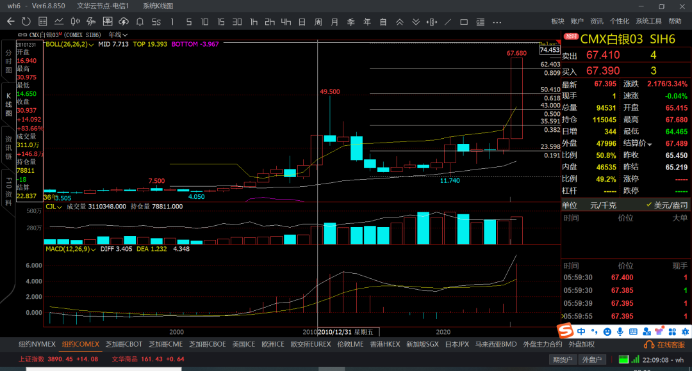Open the Sogou skin shirt icon

pyautogui.click(x=659, y=332)
